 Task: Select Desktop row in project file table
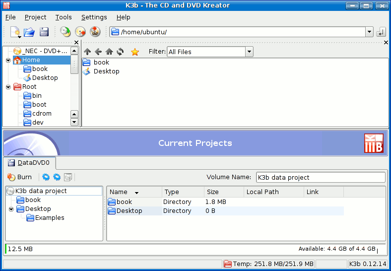coord(226,211)
